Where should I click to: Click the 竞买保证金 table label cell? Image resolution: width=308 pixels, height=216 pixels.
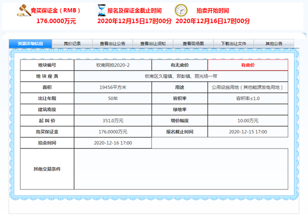(x=47, y=132)
